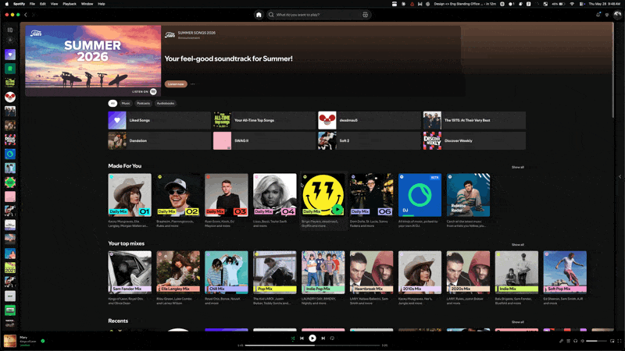Toggle Your Library sidebar icon
This screenshot has width=625, height=351.
coord(10,30)
